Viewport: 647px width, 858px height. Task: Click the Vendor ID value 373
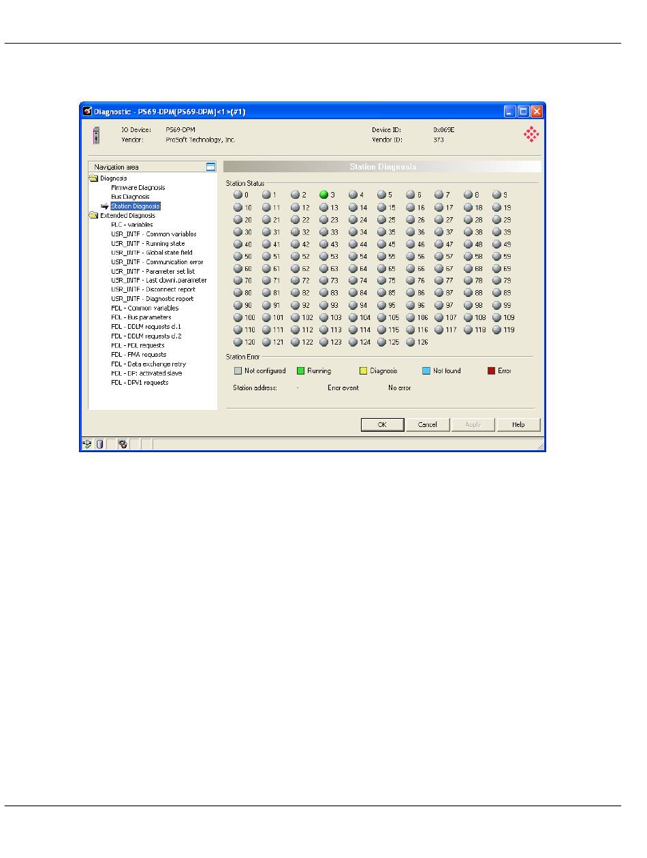(439, 140)
